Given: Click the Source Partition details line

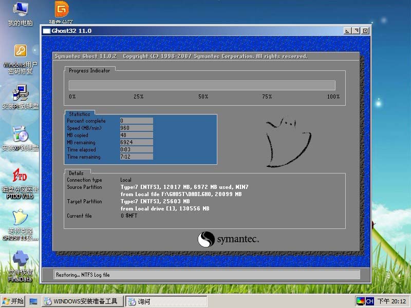Looking at the screenshot, I should pyautogui.click(x=184, y=187).
